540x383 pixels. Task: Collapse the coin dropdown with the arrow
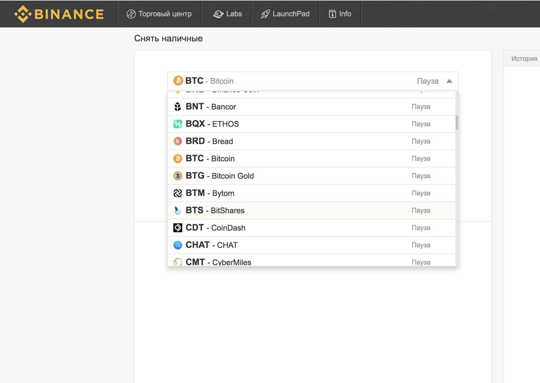click(449, 81)
